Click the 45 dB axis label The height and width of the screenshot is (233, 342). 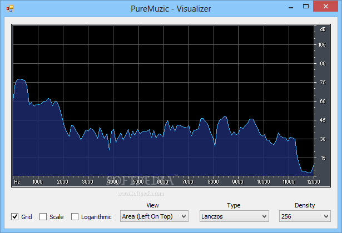(x=323, y=120)
